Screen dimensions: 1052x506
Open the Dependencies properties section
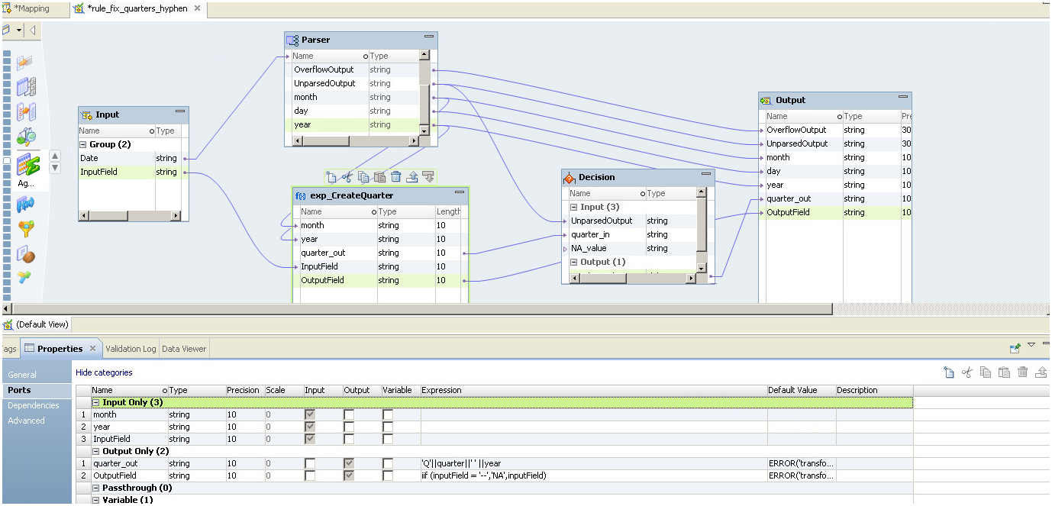pos(34,405)
